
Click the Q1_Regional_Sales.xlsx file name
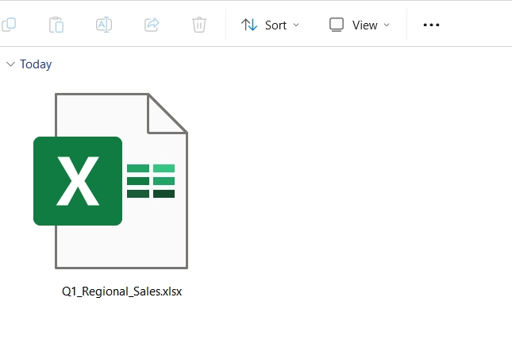(121, 291)
